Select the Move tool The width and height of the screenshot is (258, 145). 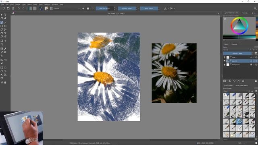tap(5, 41)
